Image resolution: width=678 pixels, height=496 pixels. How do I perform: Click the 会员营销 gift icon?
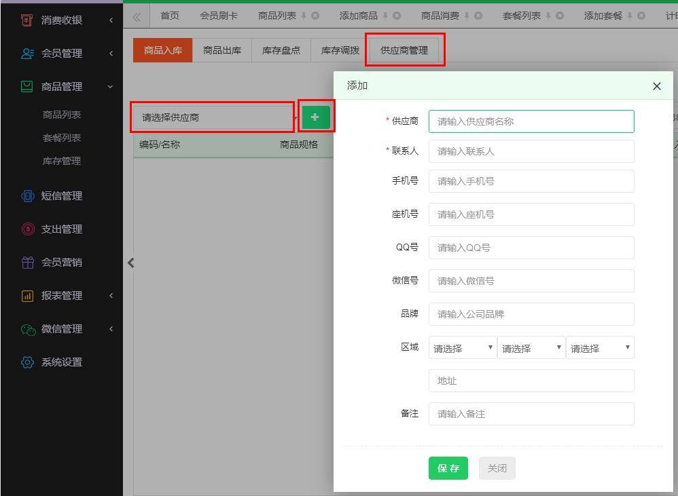[28, 262]
